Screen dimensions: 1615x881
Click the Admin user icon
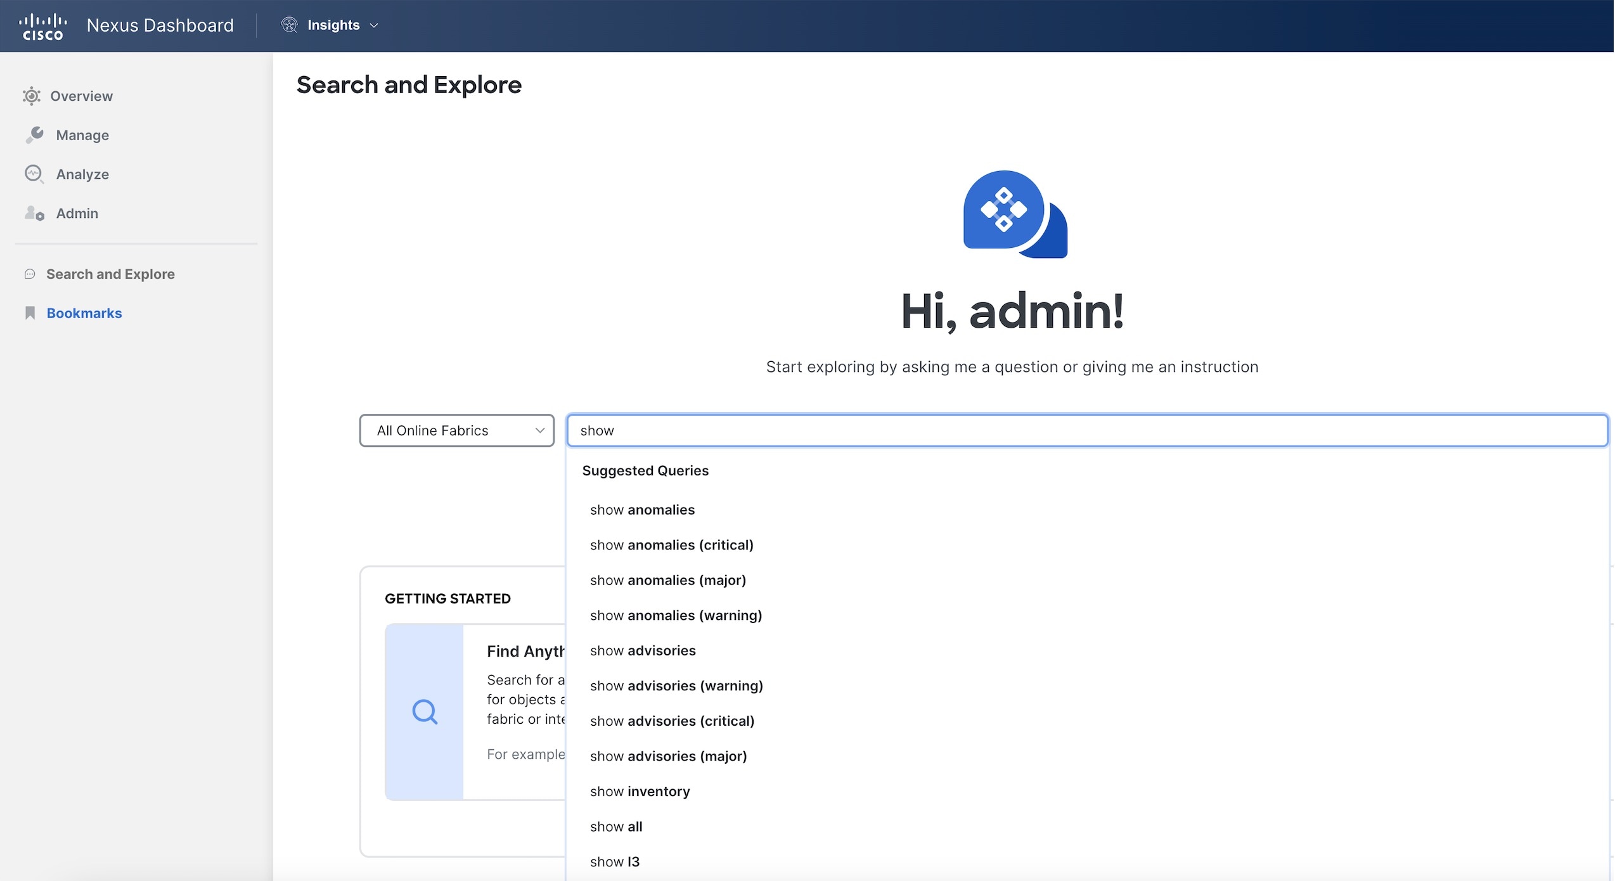(x=34, y=213)
